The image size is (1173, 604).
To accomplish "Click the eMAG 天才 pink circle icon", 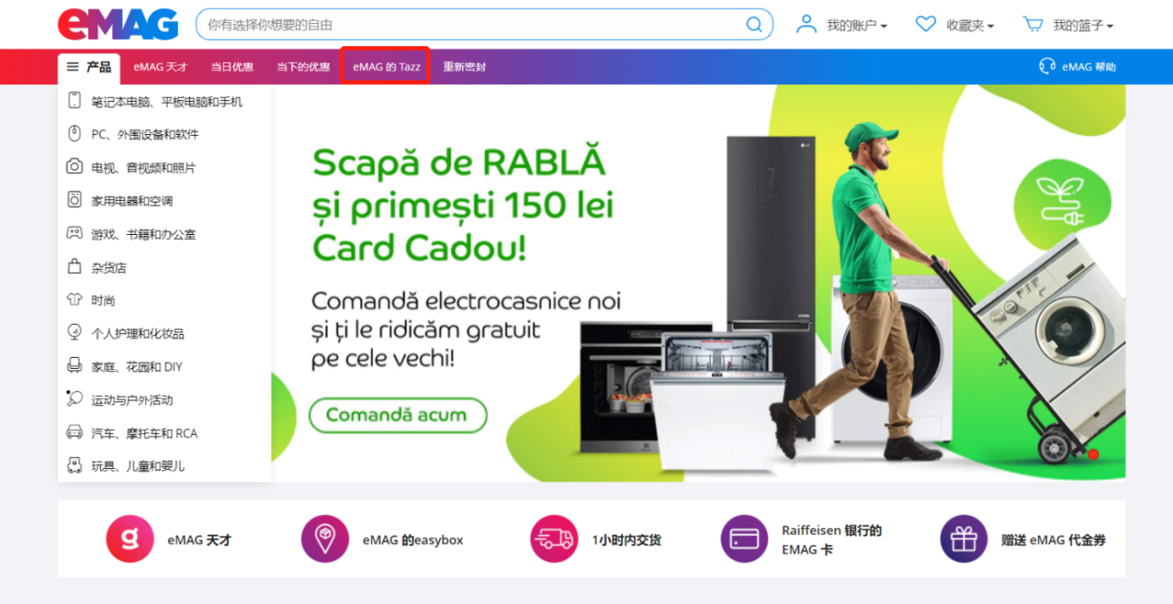I will tap(130, 539).
